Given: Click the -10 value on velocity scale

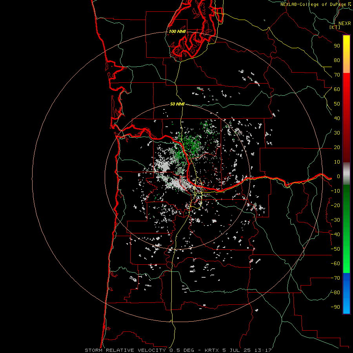Looking at the screenshot, I should click(335, 191).
